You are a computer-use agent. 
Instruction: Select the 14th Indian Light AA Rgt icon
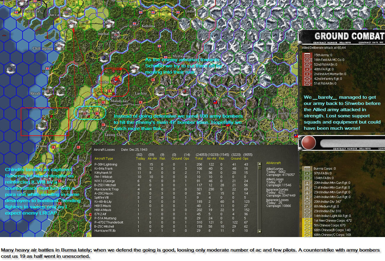pos(307,216)
